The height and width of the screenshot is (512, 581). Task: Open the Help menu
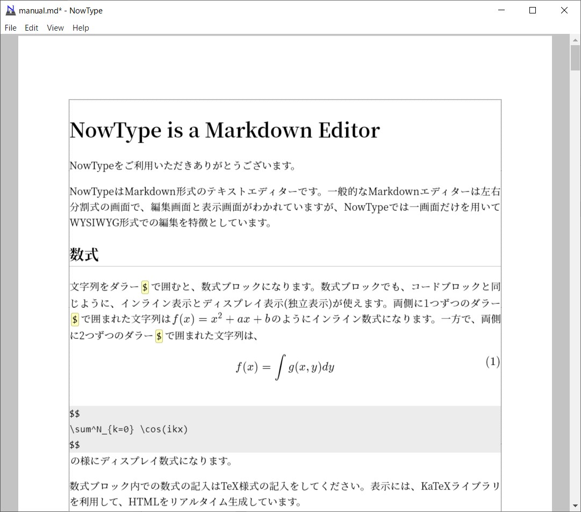pos(81,27)
